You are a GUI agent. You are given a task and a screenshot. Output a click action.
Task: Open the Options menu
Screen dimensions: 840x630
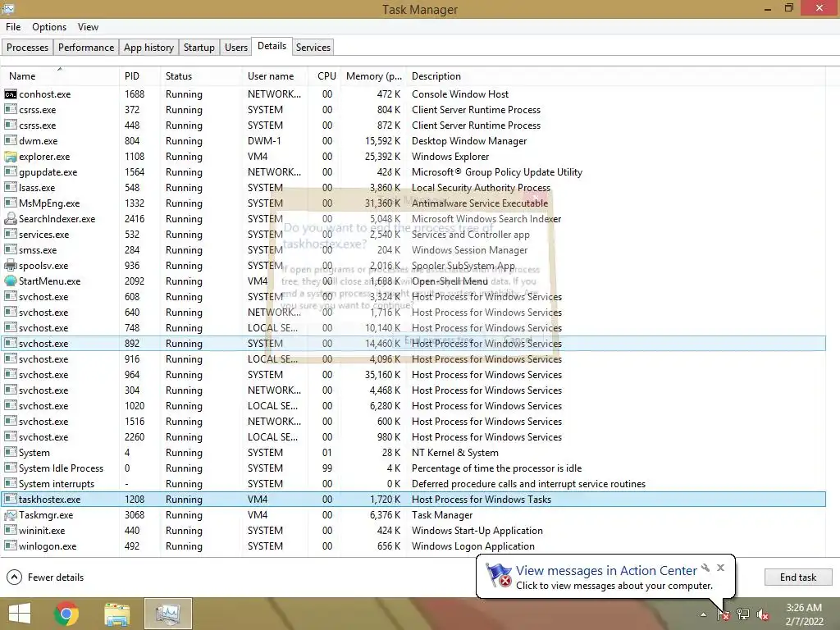click(49, 27)
